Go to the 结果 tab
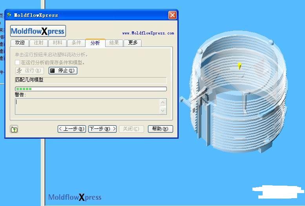 point(114,43)
